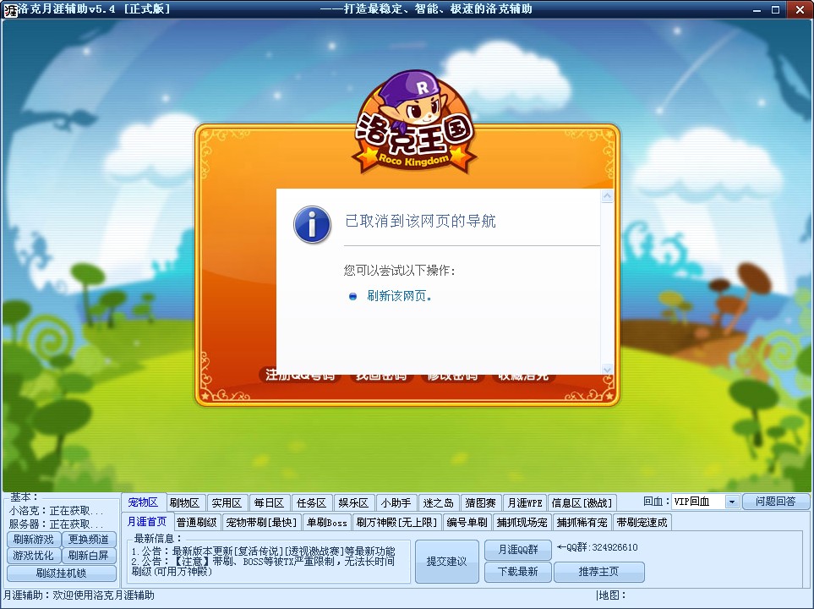The height and width of the screenshot is (609, 814).
Task: Click the 下载最新 button
Action: click(x=517, y=572)
